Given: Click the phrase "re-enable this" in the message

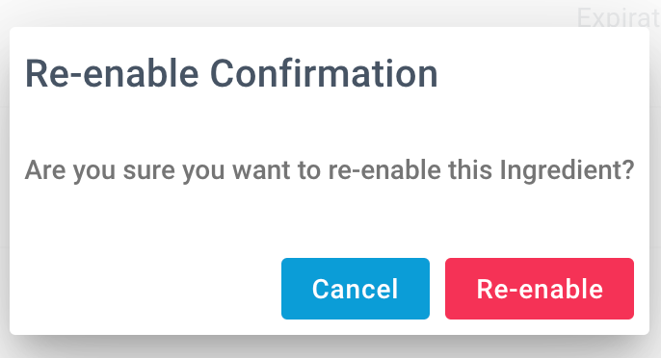Looking at the screenshot, I should [410, 170].
